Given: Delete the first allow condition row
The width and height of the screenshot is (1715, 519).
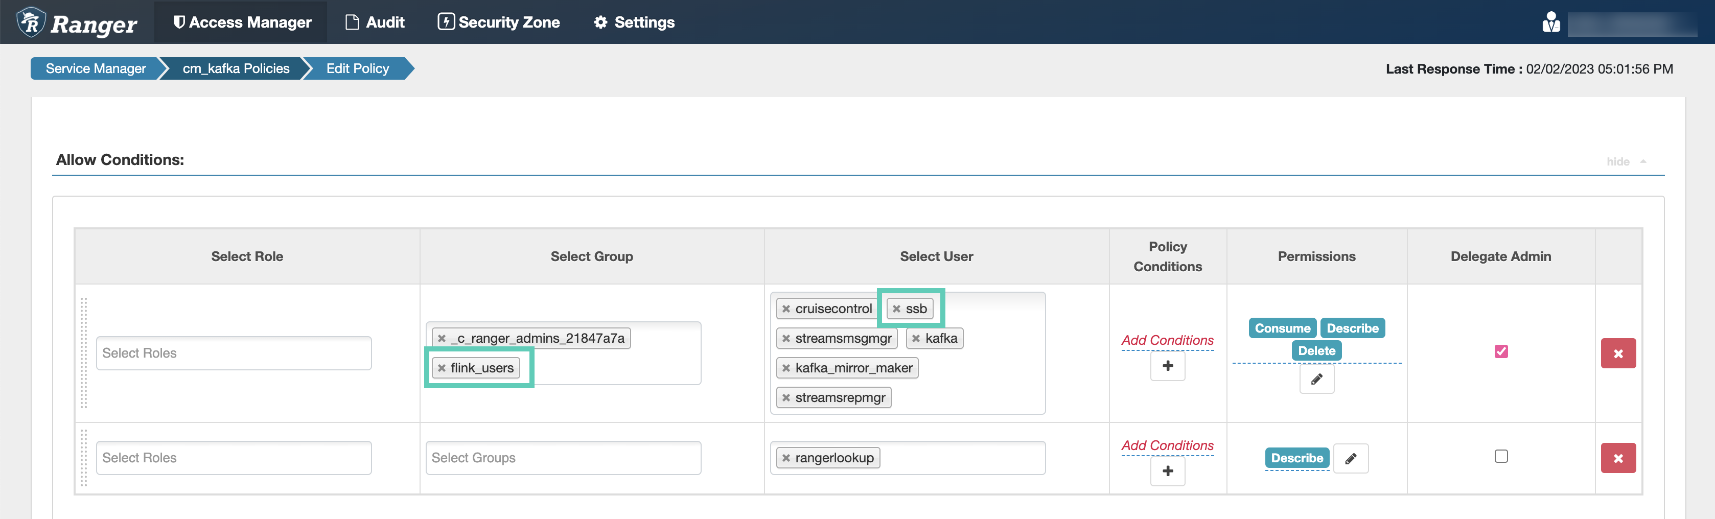Looking at the screenshot, I should coord(1618,353).
